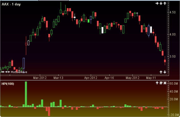This screenshot has width=180, height=117.
Task: Click the AAX - 1 day chart title
Action: click(11, 4)
